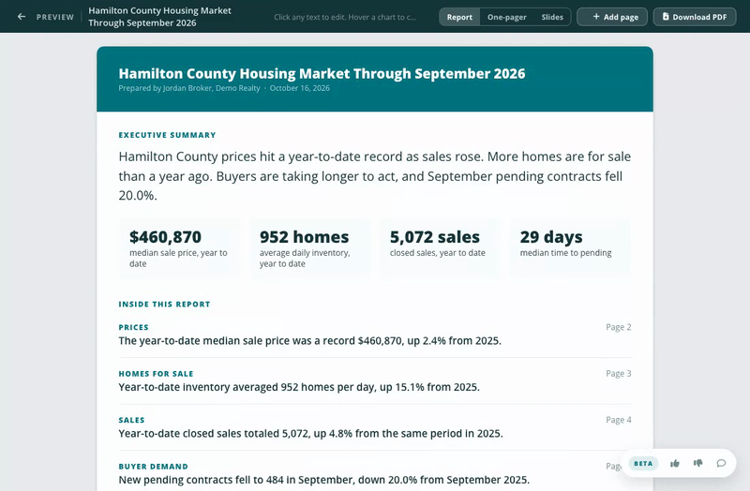Click the thumbs up feedback icon
750x491 pixels.
(x=675, y=463)
